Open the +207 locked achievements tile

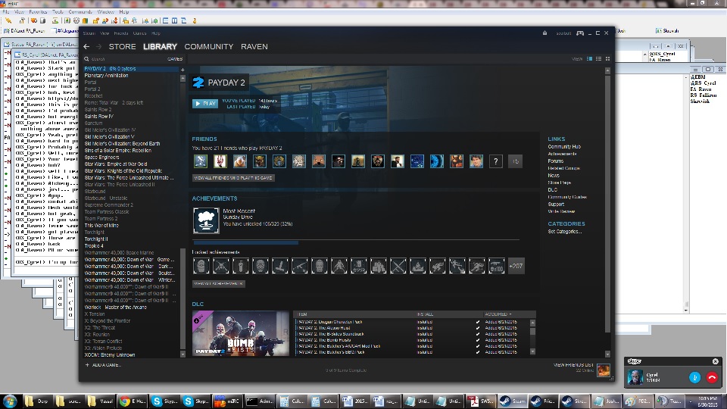516,265
